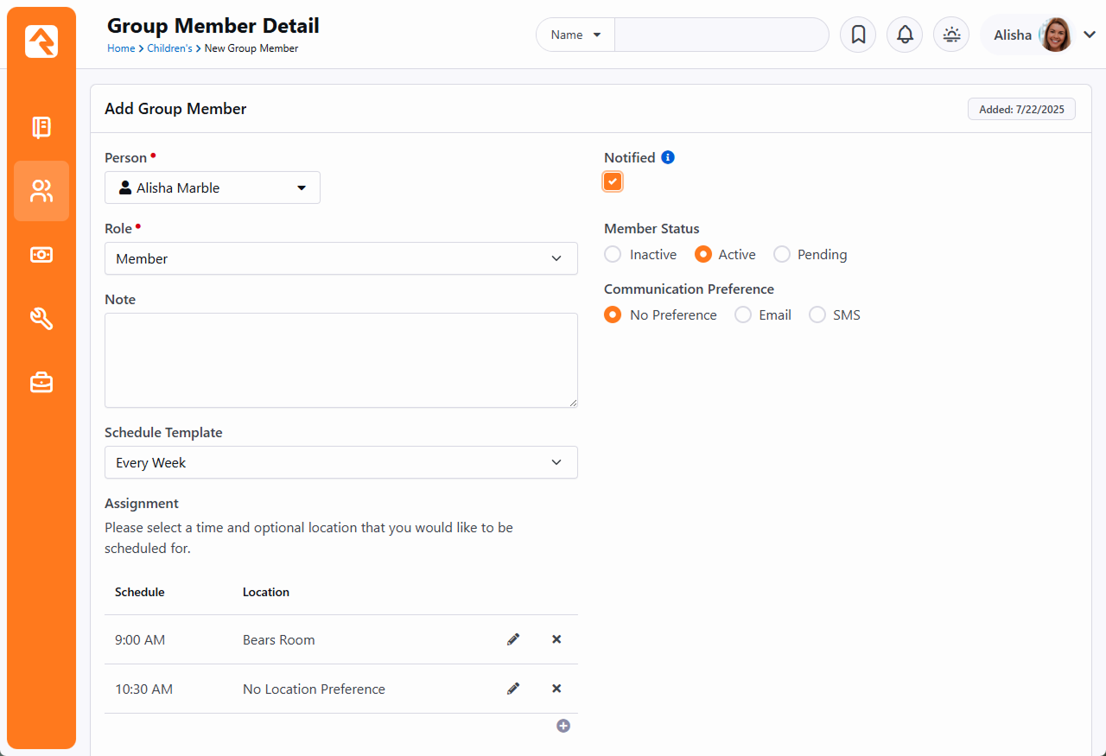Click the Rock RMS logo icon

tap(41, 41)
